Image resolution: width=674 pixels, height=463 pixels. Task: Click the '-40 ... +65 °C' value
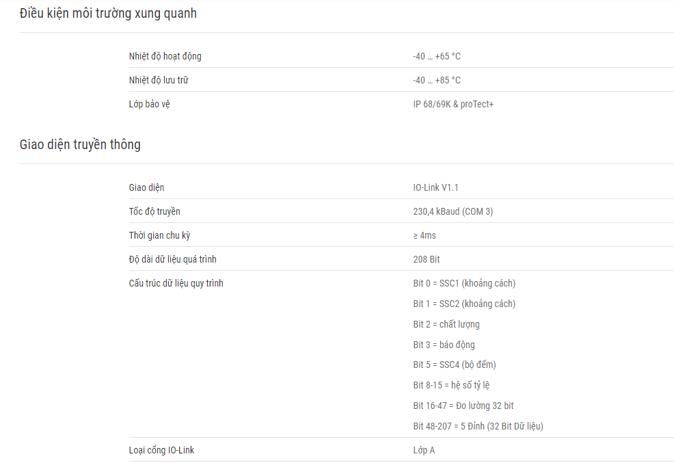(437, 56)
